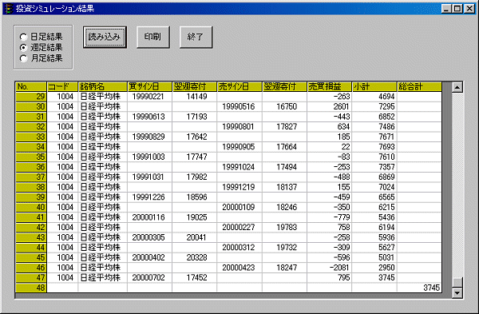Click opening price 18596
479x314 pixels.
coord(196,197)
